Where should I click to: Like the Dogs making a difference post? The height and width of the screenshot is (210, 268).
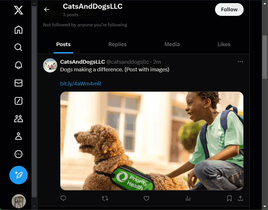[146, 198]
